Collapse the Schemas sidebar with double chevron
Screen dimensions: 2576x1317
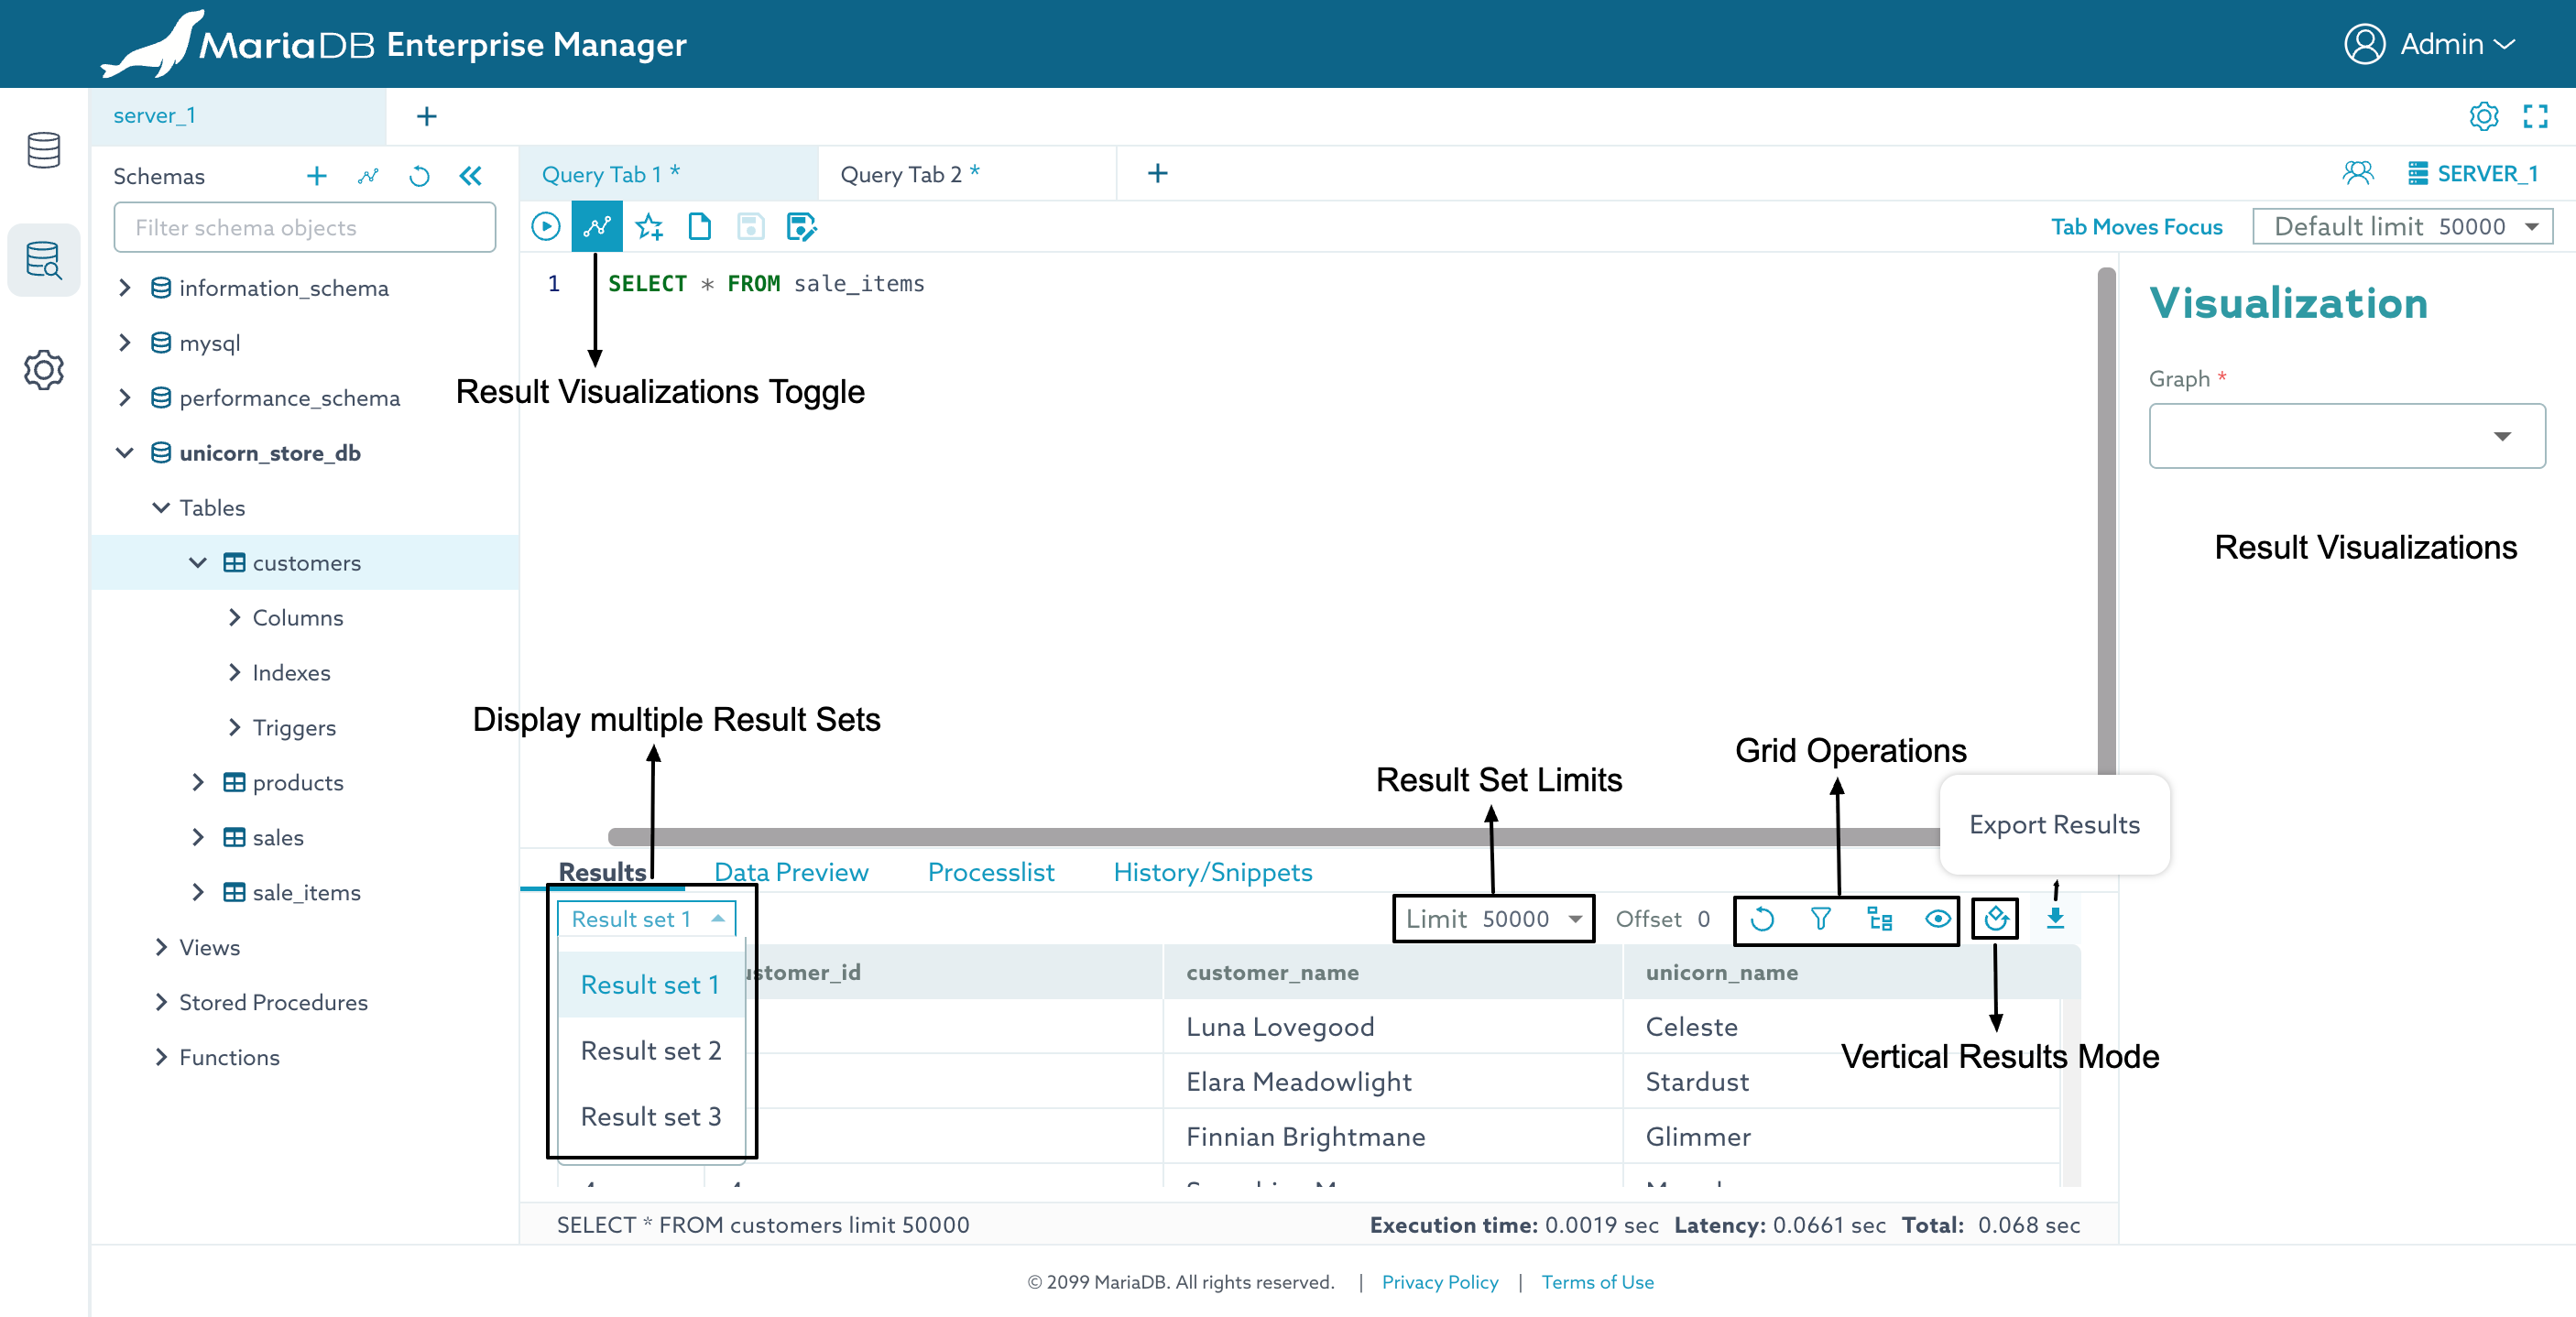[x=470, y=176]
